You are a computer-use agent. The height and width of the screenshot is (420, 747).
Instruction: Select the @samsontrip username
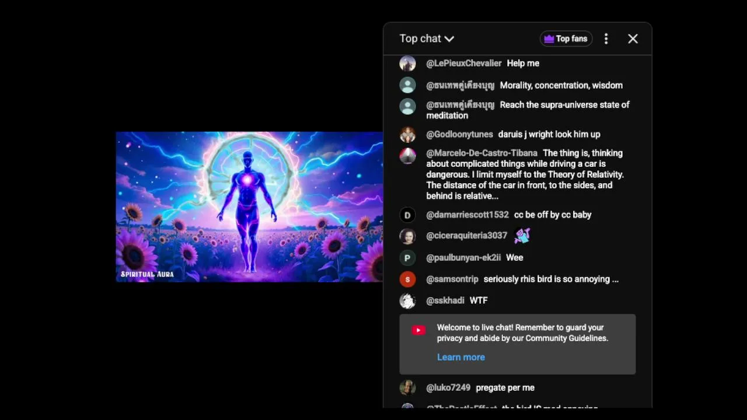(452, 279)
